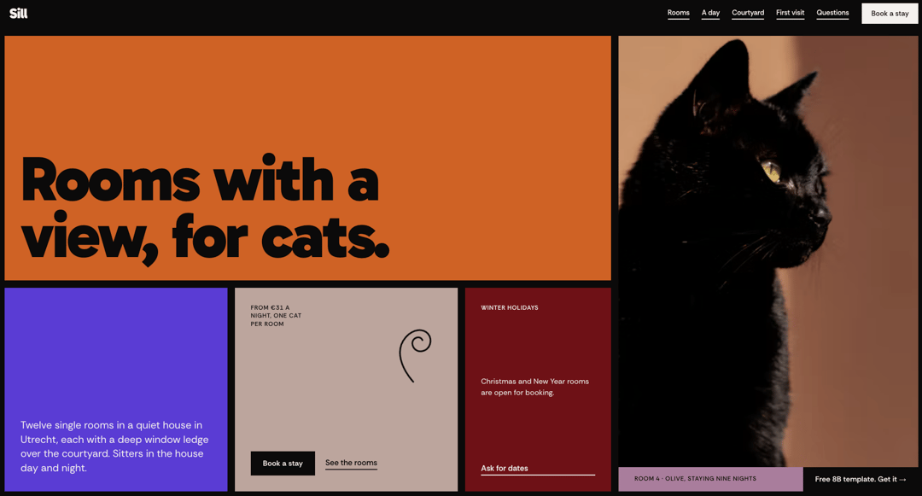
Task: Click the Christmas and New Year rooms text
Action: point(535,387)
